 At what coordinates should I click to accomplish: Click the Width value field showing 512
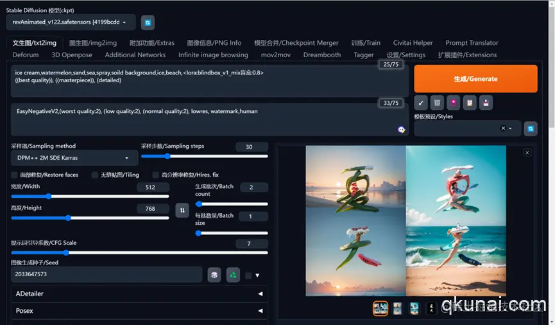coord(153,187)
